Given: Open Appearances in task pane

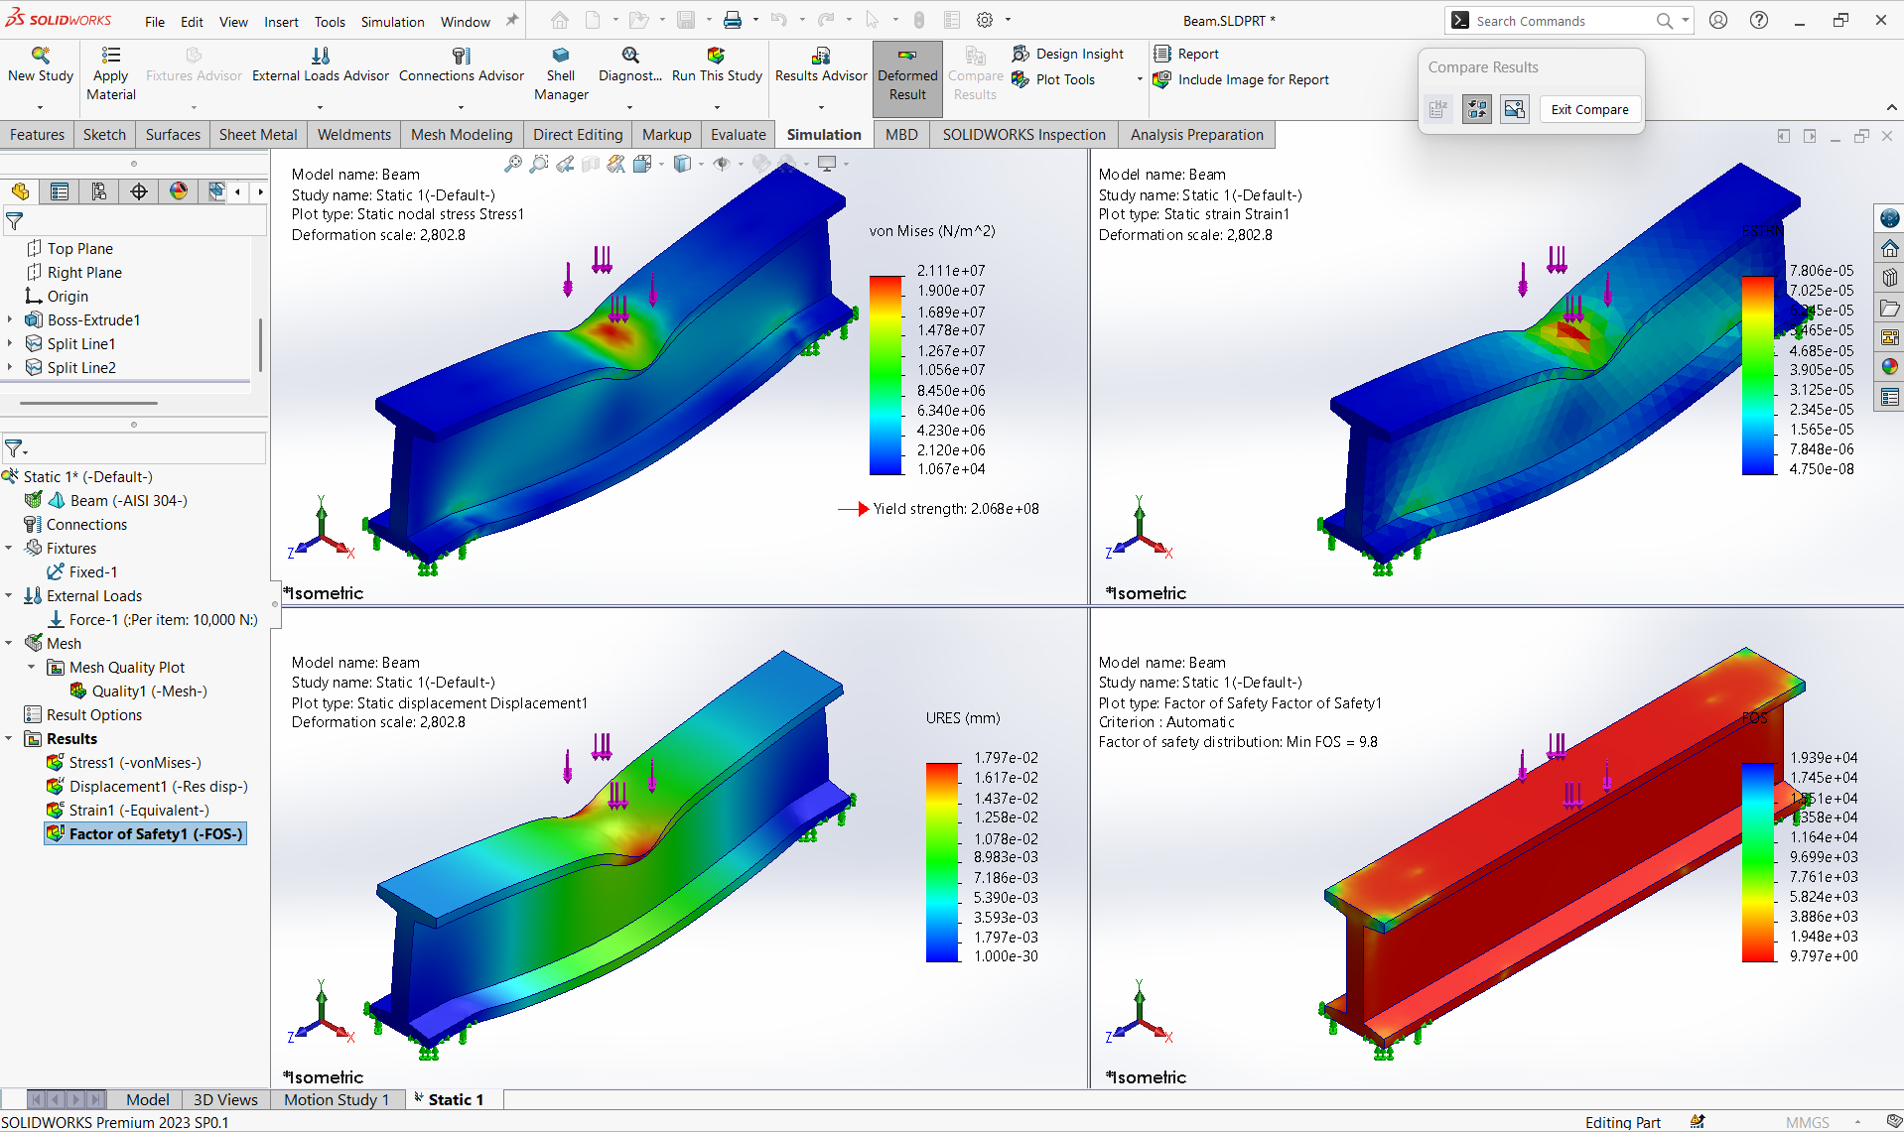Looking at the screenshot, I should (x=1889, y=367).
